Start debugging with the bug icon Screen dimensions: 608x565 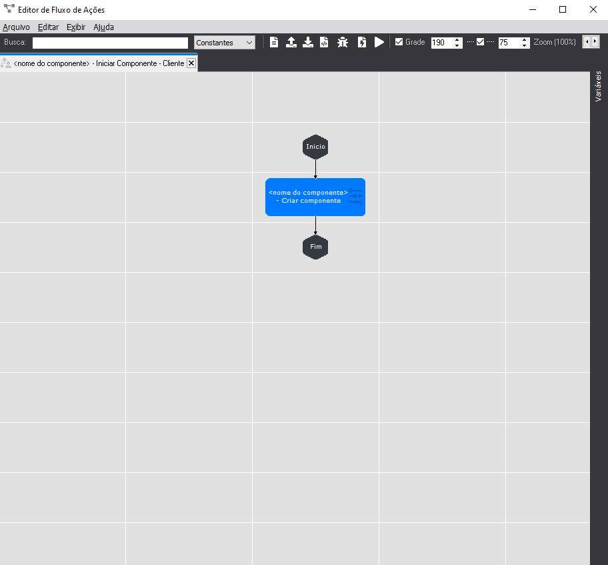(x=343, y=43)
